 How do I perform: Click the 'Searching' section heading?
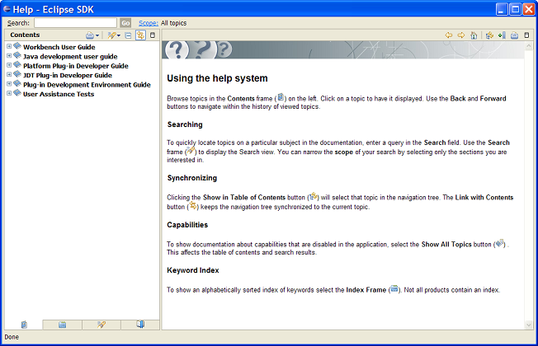click(185, 124)
